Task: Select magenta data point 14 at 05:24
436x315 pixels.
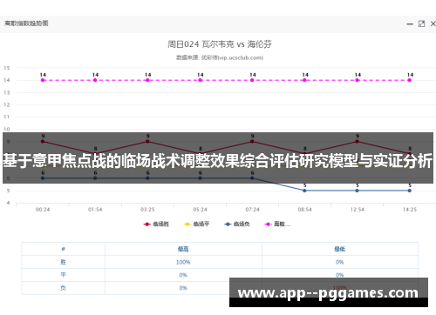Action: point(200,80)
